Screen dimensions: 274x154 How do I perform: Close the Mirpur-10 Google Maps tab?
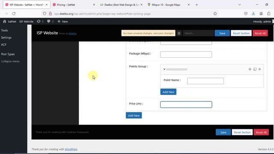pos(189,5)
